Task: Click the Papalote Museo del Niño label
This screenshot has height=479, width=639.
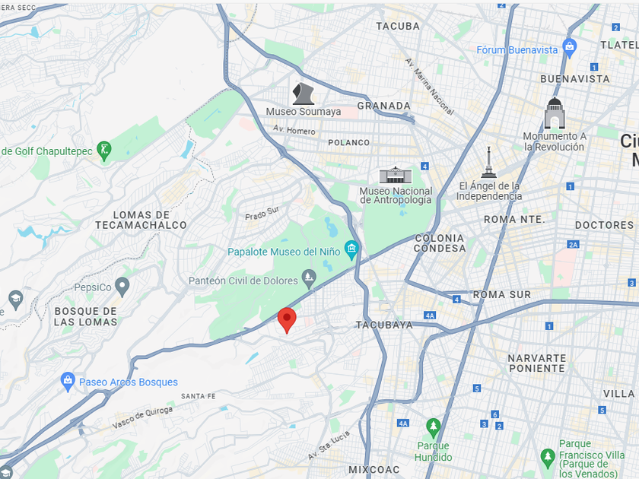Action: [x=284, y=252]
